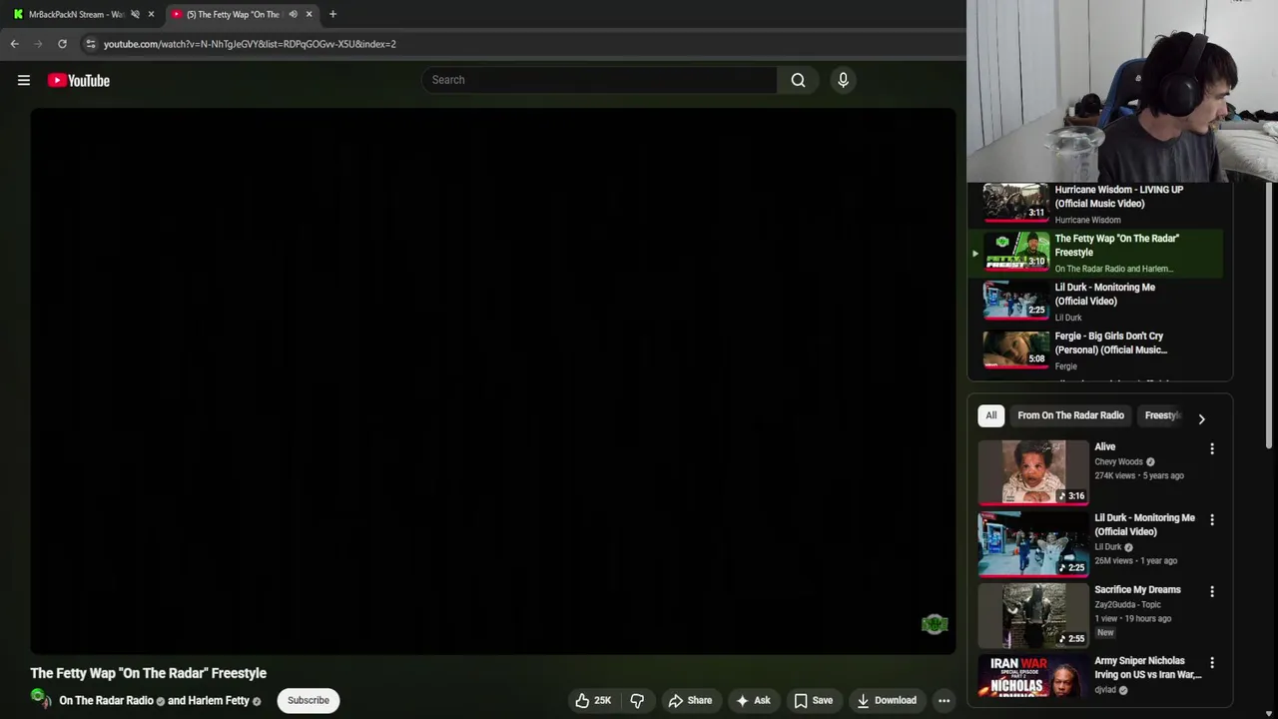Screen dimensions: 1278x719
Task: Close the Fetty Wap YouTube tab
Action: [309, 14]
